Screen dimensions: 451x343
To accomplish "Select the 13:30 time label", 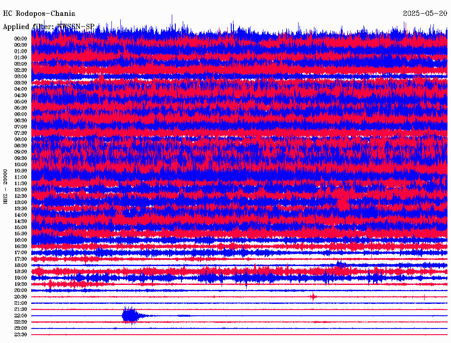I will [x=21, y=208].
